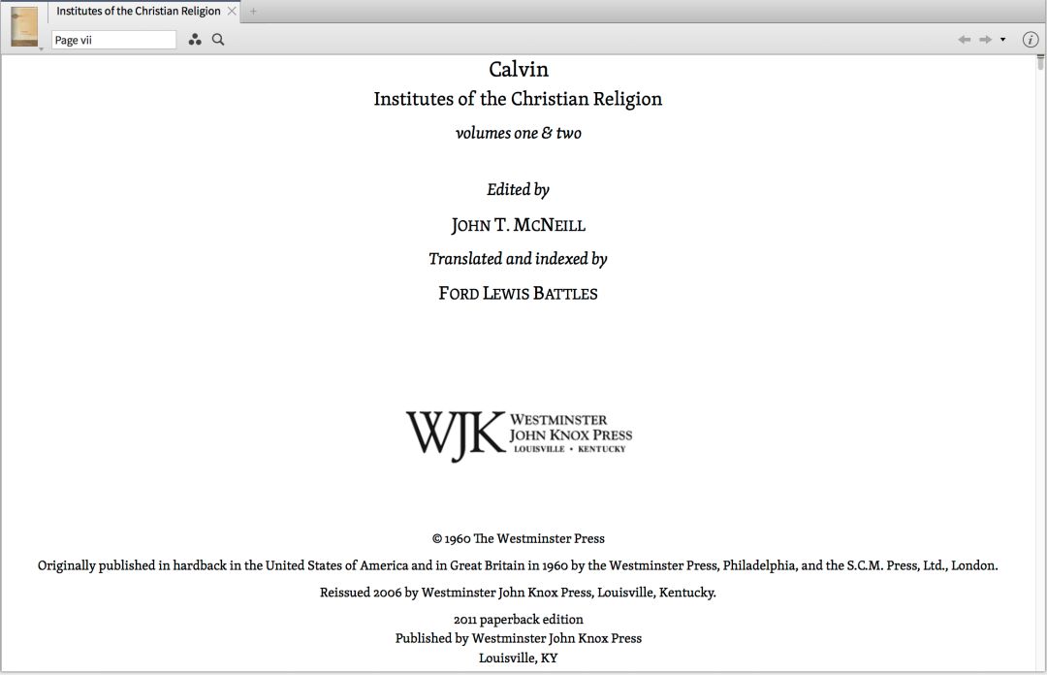Click the title 'Calvin'
The height and width of the screenshot is (675, 1047).
click(x=518, y=70)
